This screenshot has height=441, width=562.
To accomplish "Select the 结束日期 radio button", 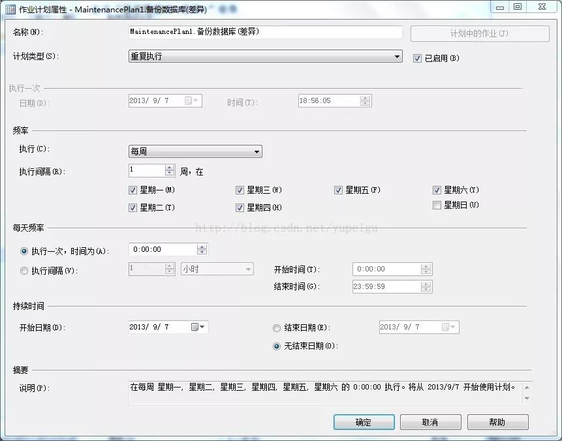I will (277, 327).
